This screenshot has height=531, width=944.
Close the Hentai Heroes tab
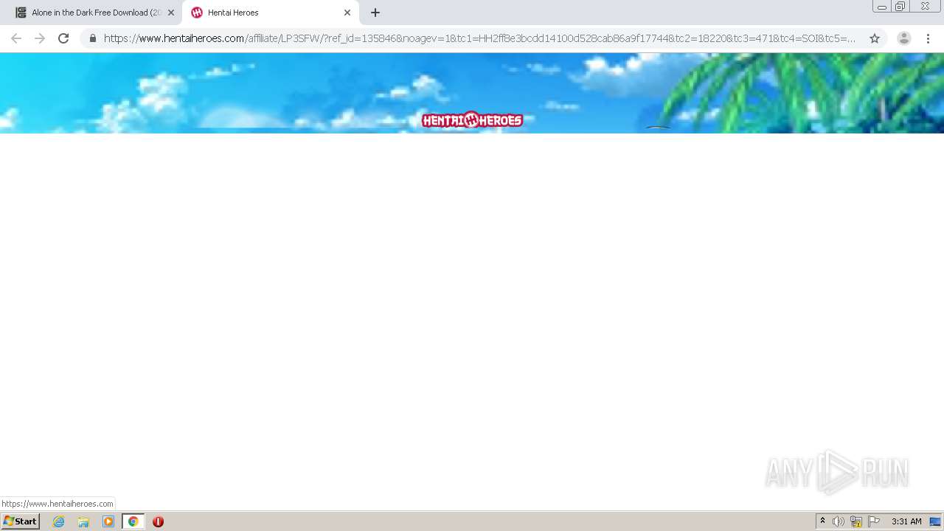click(347, 13)
